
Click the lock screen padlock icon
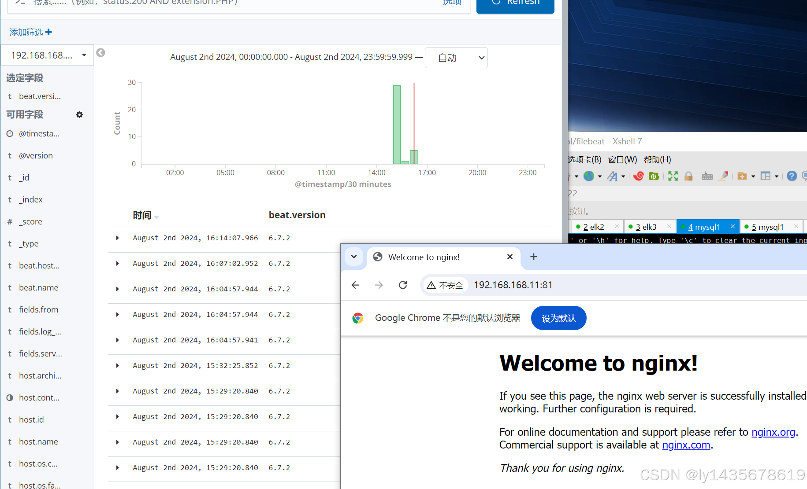pos(688,176)
